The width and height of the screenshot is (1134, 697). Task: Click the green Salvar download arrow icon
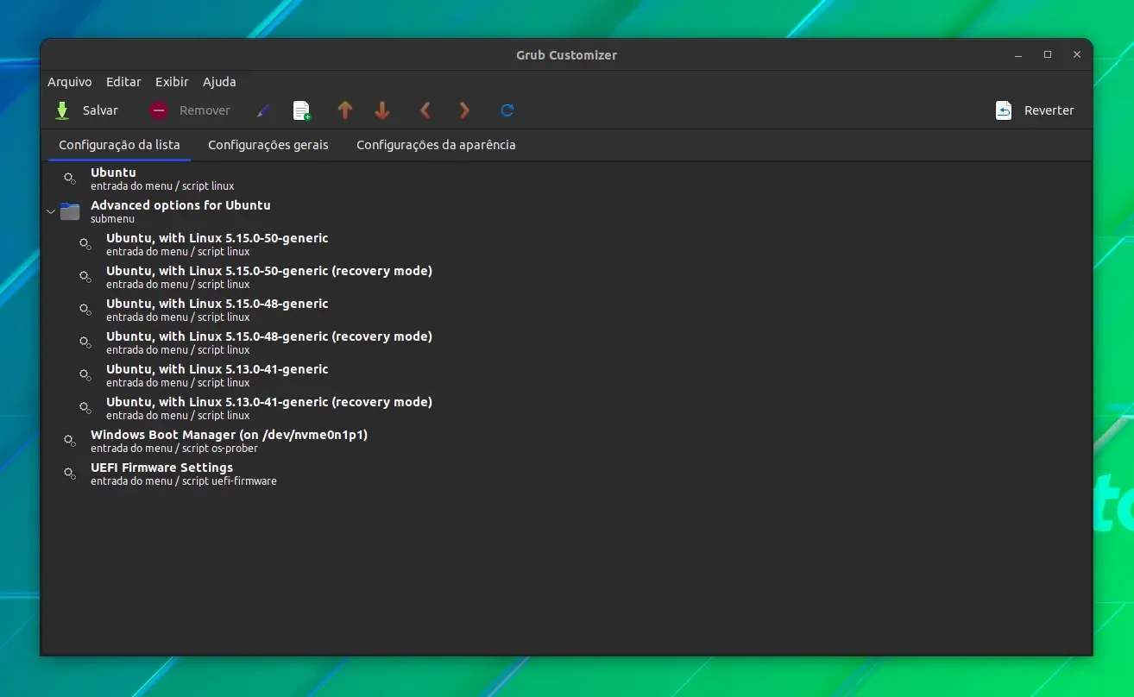pyautogui.click(x=62, y=110)
